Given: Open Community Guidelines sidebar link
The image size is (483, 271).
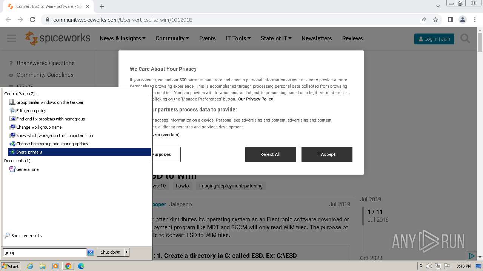Looking at the screenshot, I should 45,75.
